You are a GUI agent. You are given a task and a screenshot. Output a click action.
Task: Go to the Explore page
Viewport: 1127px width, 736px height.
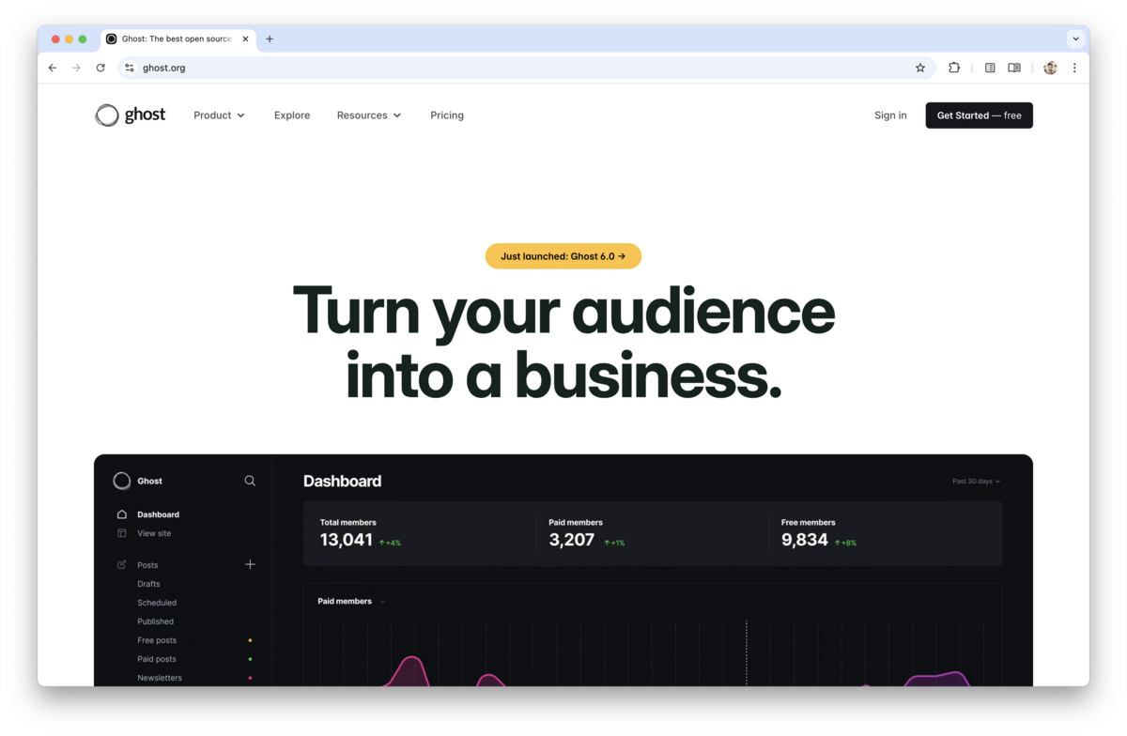tap(292, 115)
